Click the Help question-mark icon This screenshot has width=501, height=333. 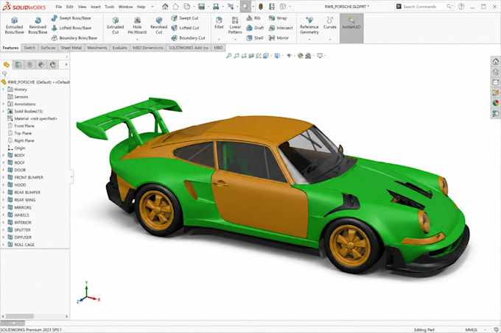[x=461, y=7]
